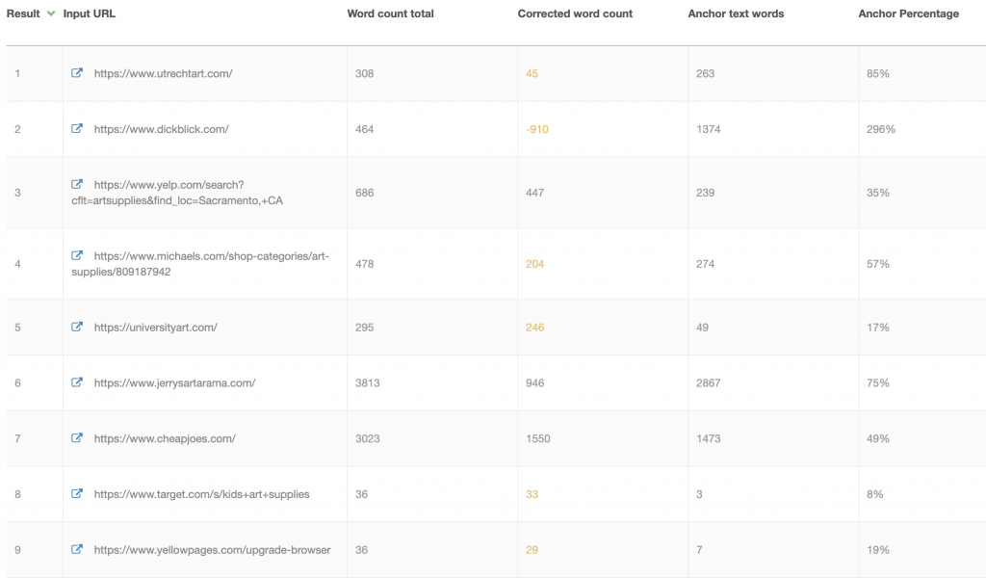Open external link icon for target.com row
The image size is (986, 578).
pyautogui.click(x=77, y=494)
